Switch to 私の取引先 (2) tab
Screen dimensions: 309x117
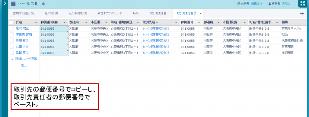(78, 13)
